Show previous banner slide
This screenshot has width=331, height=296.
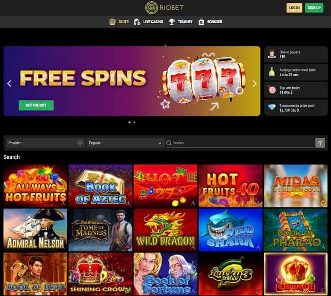[9, 83]
